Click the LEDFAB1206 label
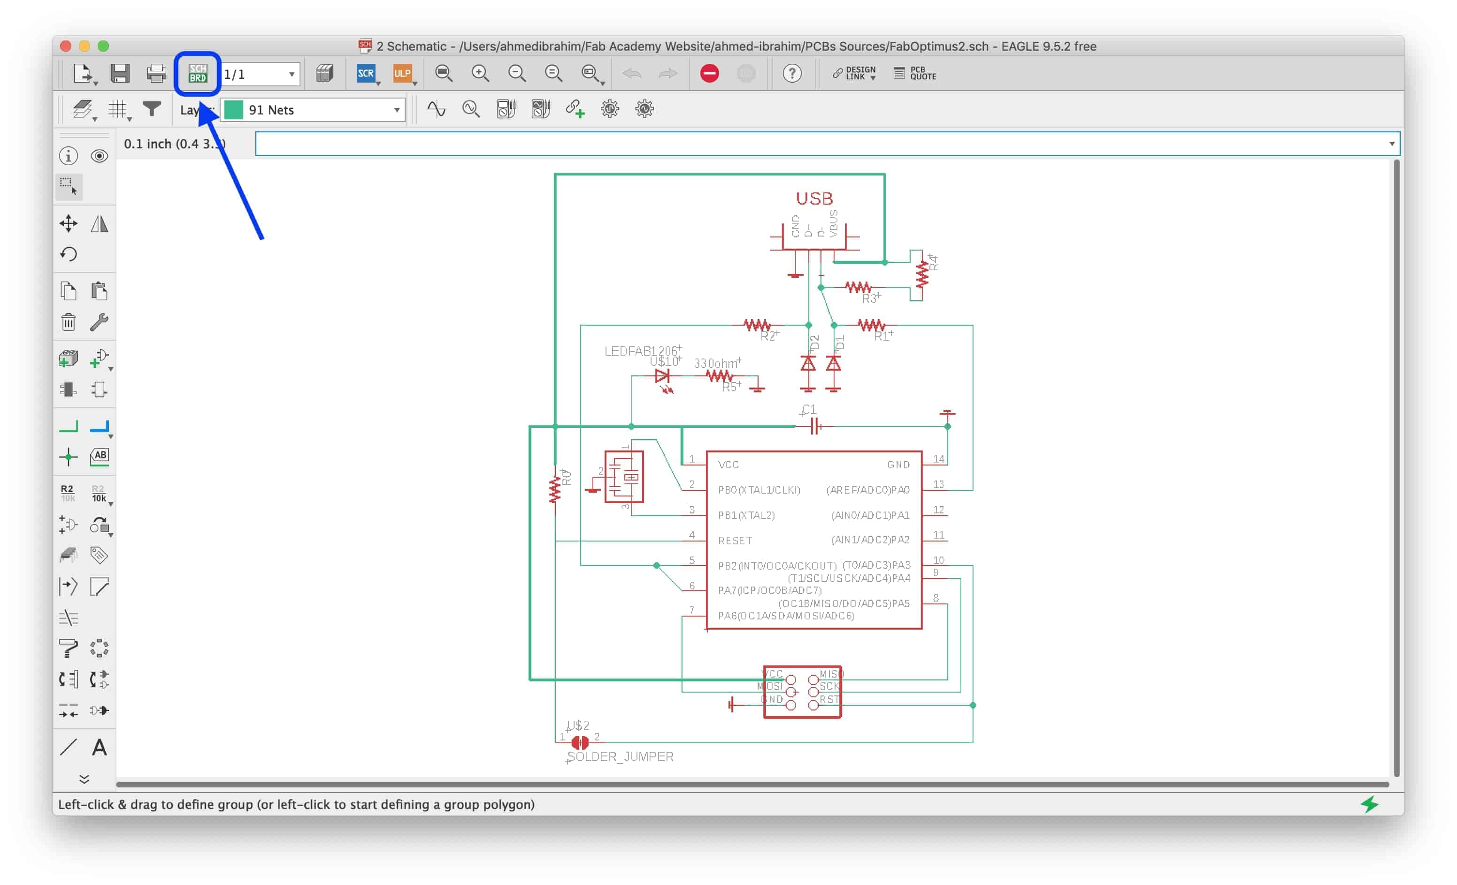The image size is (1457, 885). pyautogui.click(x=640, y=351)
